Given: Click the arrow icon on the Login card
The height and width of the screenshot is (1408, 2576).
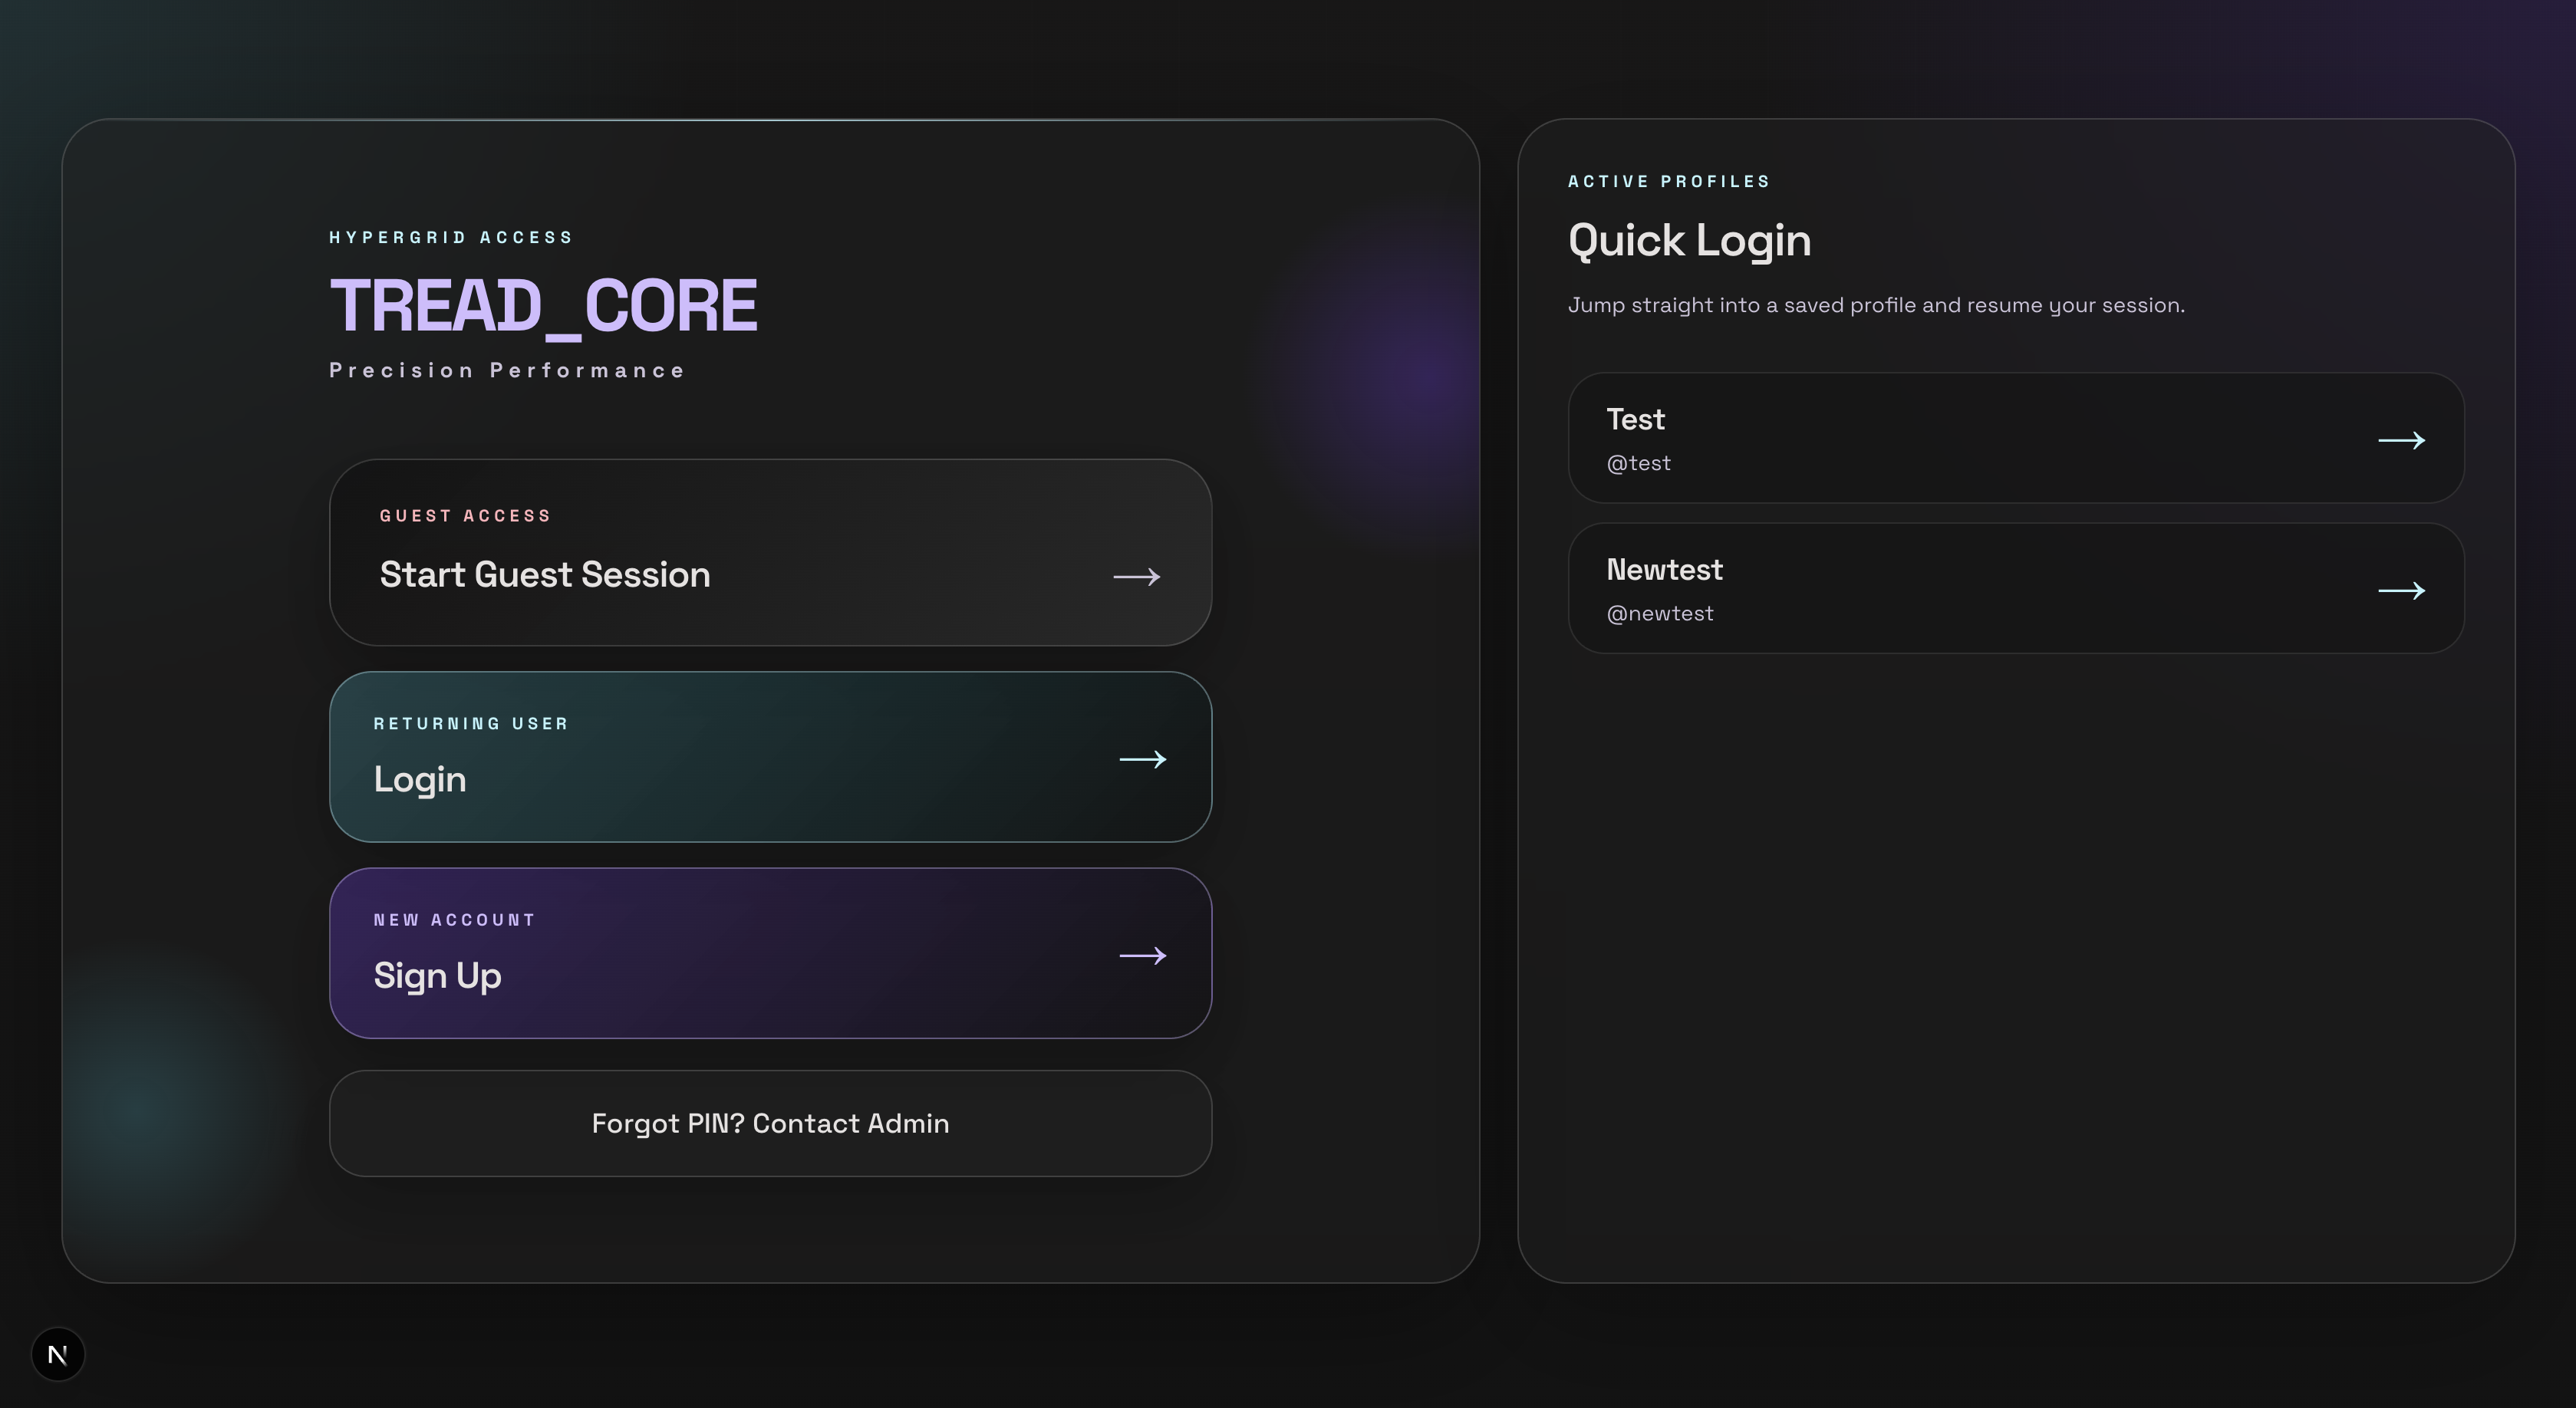Looking at the screenshot, I should pyautogui.click(x=1143, y=759).
